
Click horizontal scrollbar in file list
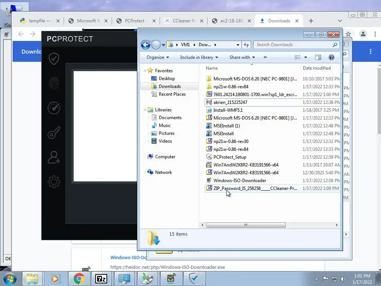[x=246, y=225]
